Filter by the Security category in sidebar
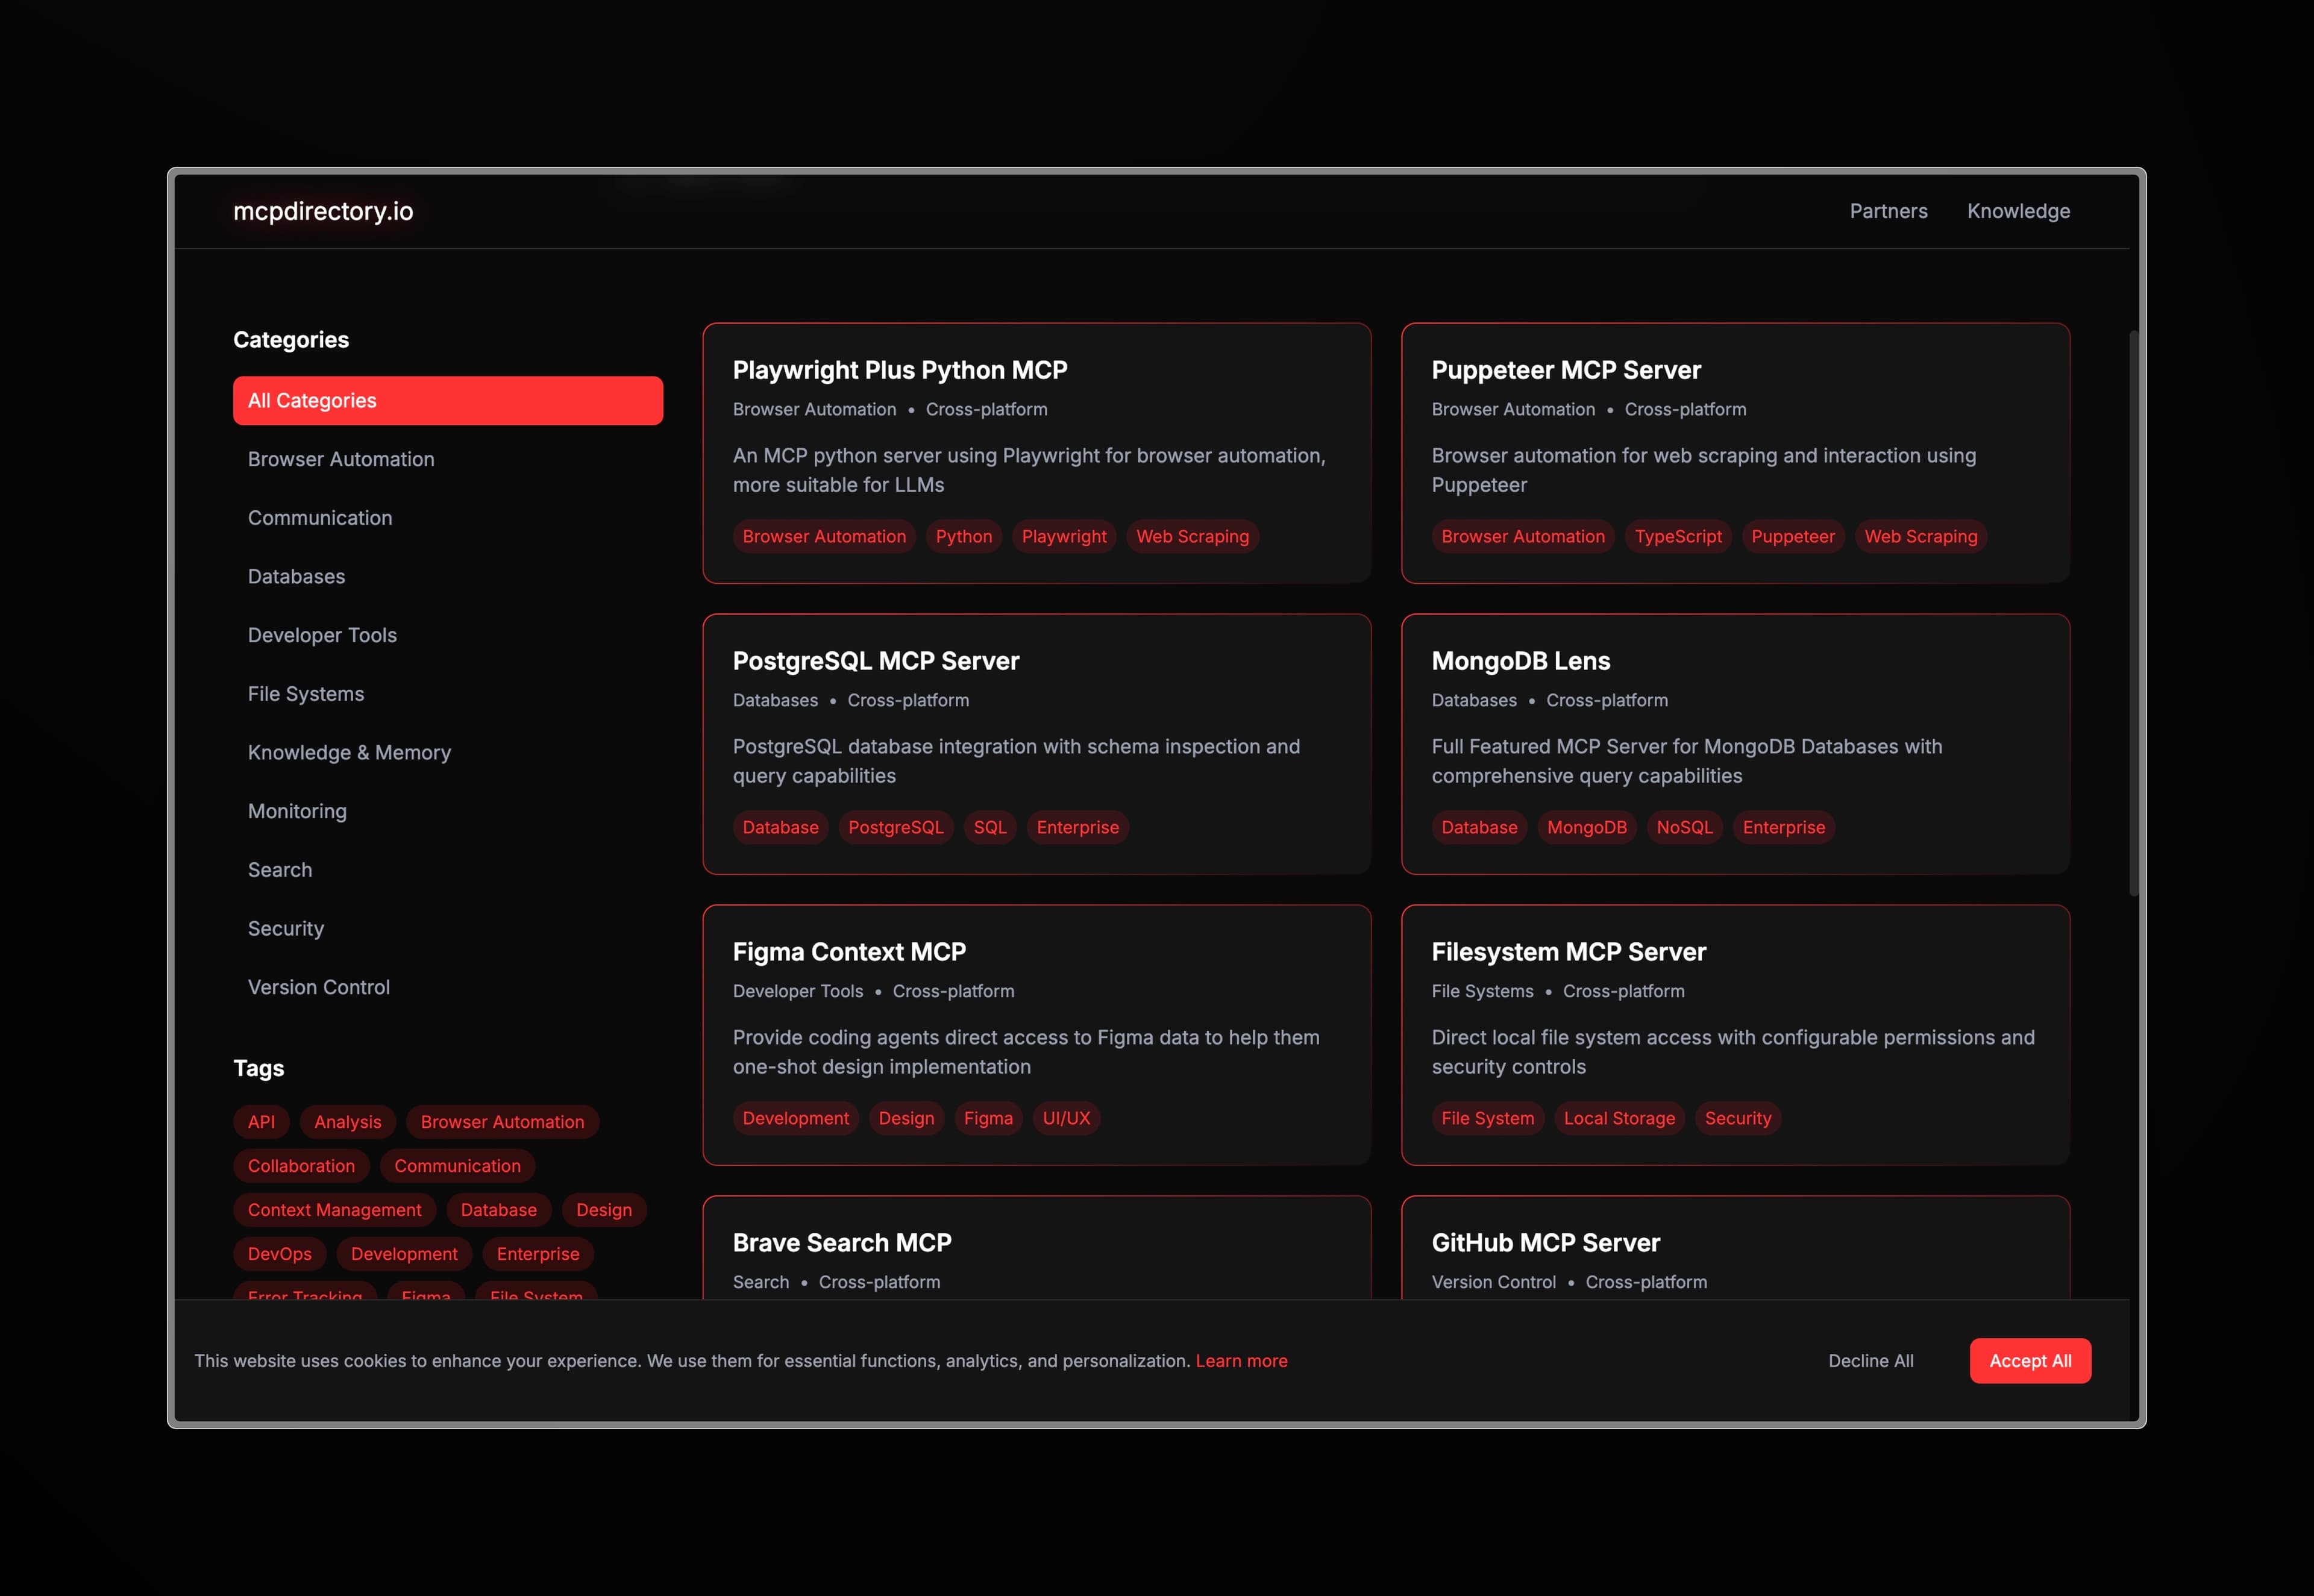2314x1596 pixels. (x=448, y=928)
